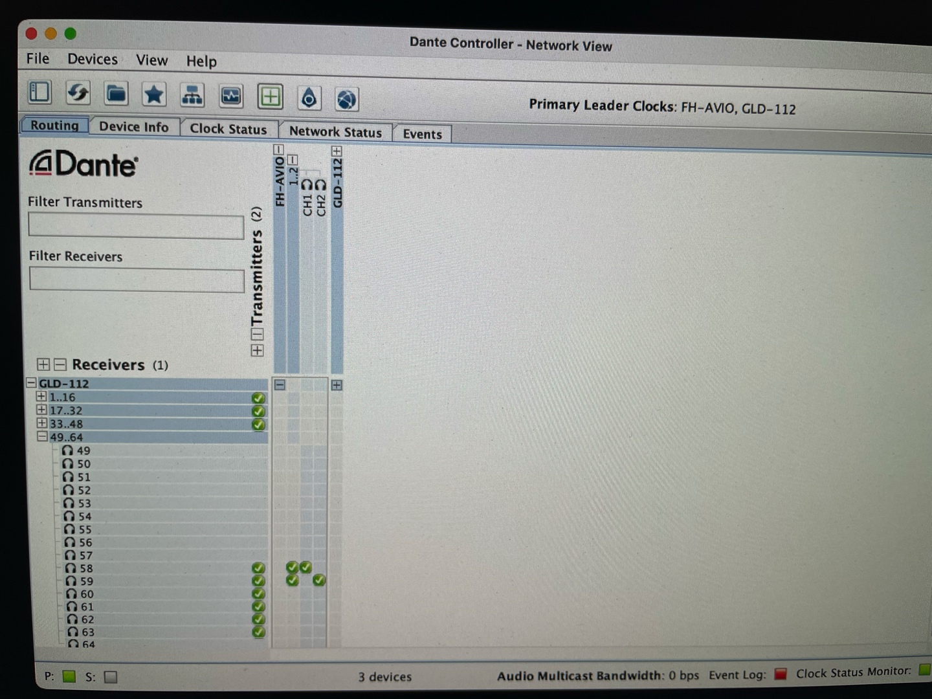Click the globe toolbar icon
The width and height of the screenshot is (932, 699).
(347, 99)
